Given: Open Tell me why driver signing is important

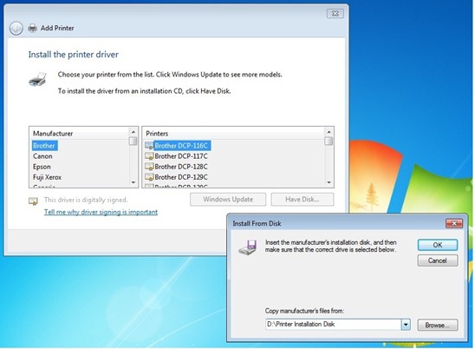Looking at the screenshot, I should pos(101,212).
